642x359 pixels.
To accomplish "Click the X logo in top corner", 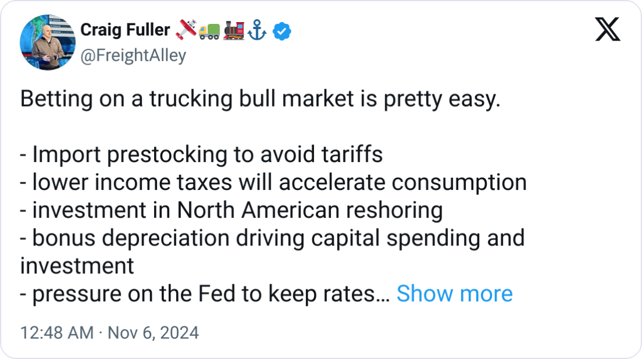I will tap(608, 29).
